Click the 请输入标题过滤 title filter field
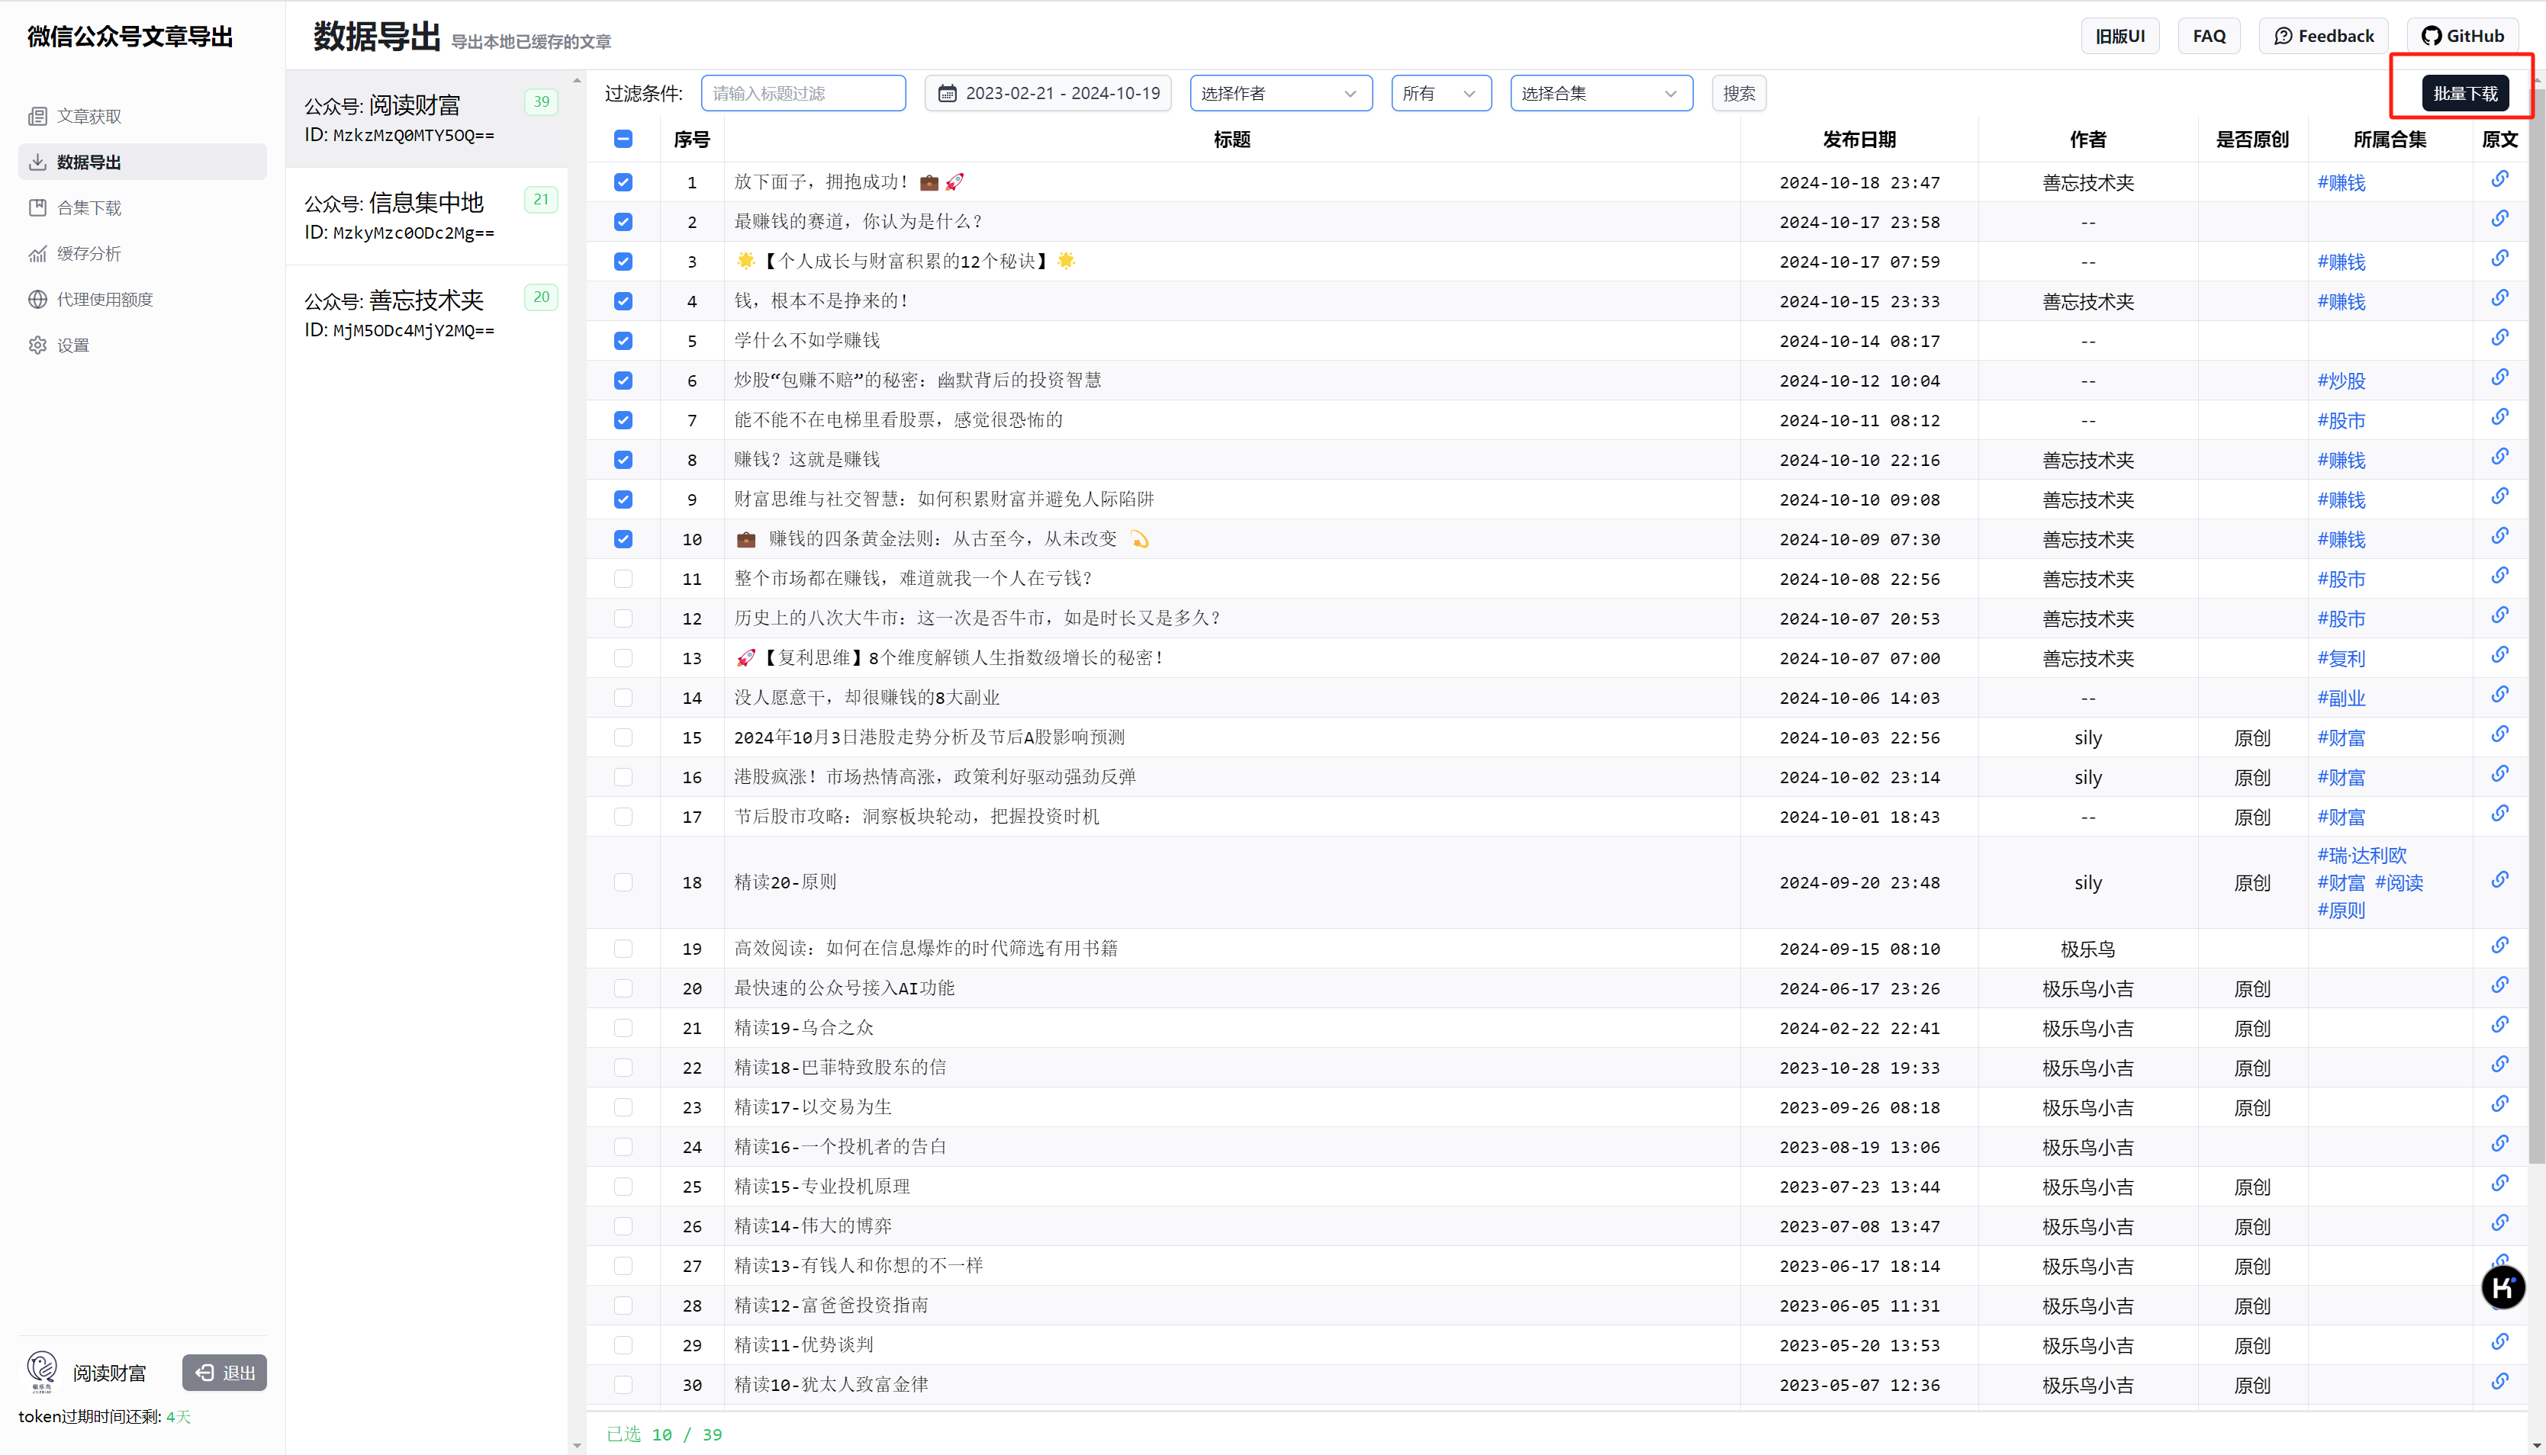 pyautogui.click(x=803, y=93)
